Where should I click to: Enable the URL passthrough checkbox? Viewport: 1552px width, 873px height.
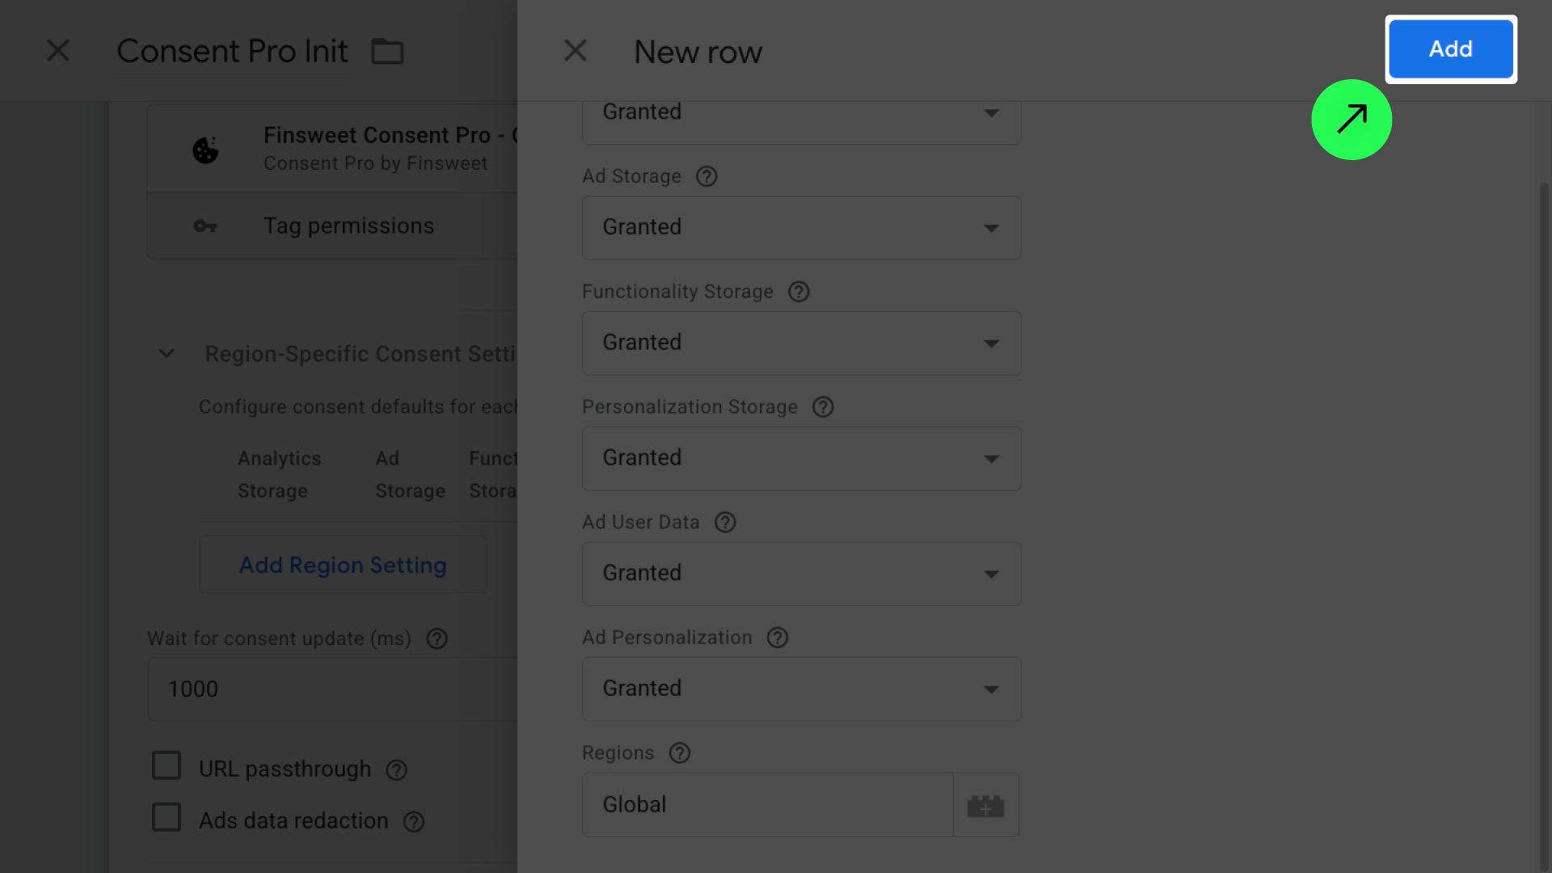tap(167, 765)
